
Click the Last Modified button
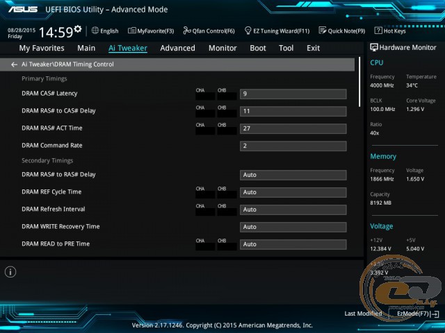pyautogui.click(x=363, y=314)
